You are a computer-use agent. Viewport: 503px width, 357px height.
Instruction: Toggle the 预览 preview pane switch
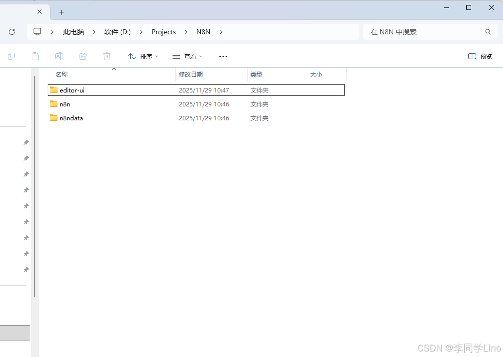[x=479, y=56]
